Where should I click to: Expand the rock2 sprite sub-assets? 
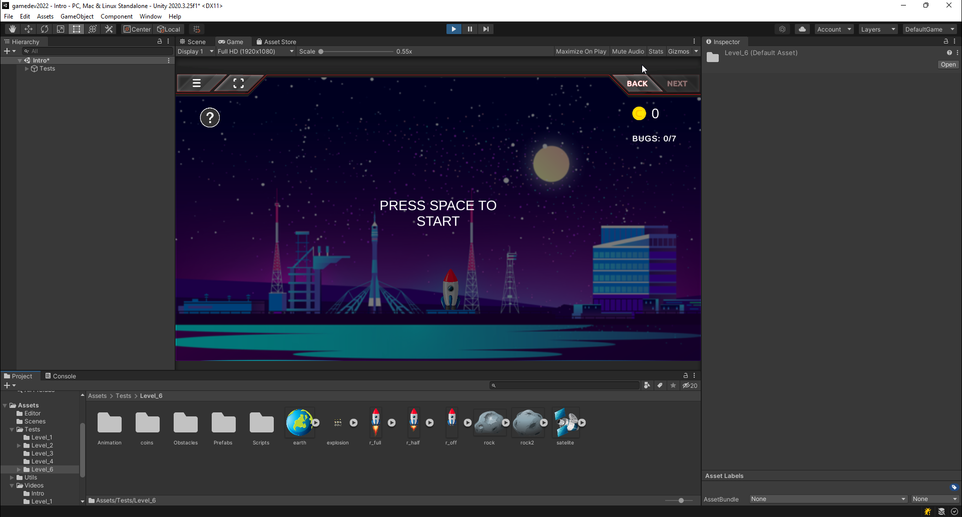[544, 423]
